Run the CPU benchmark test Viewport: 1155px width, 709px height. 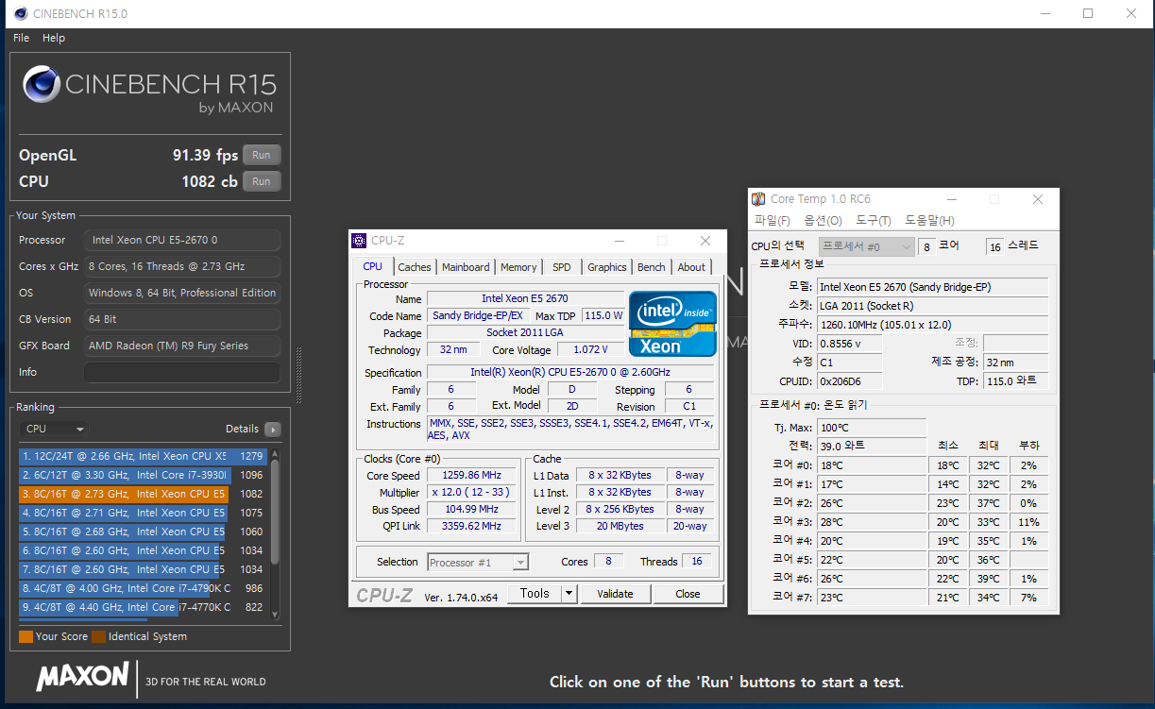click(262, 181)
